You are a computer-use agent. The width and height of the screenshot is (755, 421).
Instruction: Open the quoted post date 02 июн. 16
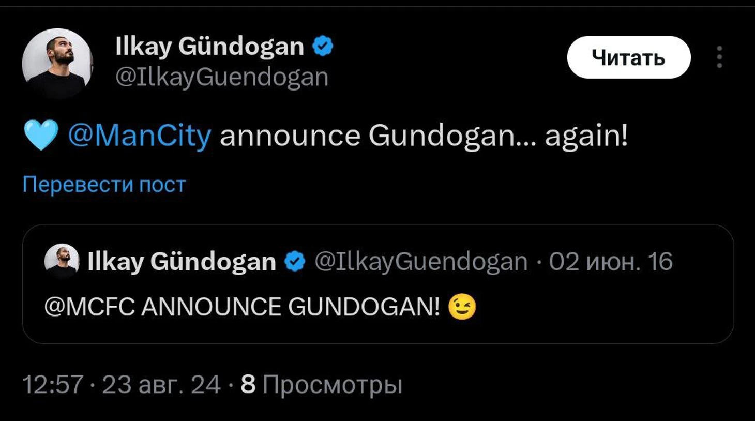click(x=611, y=261)
